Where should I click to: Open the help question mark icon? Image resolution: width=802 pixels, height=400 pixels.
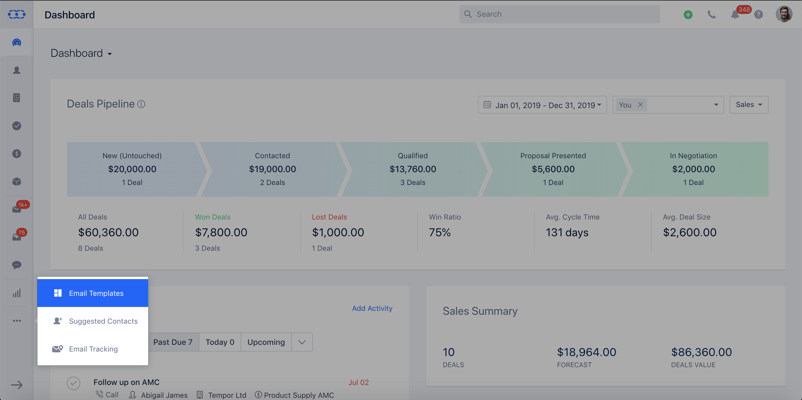pyautogui.click(x=758, y=14)
